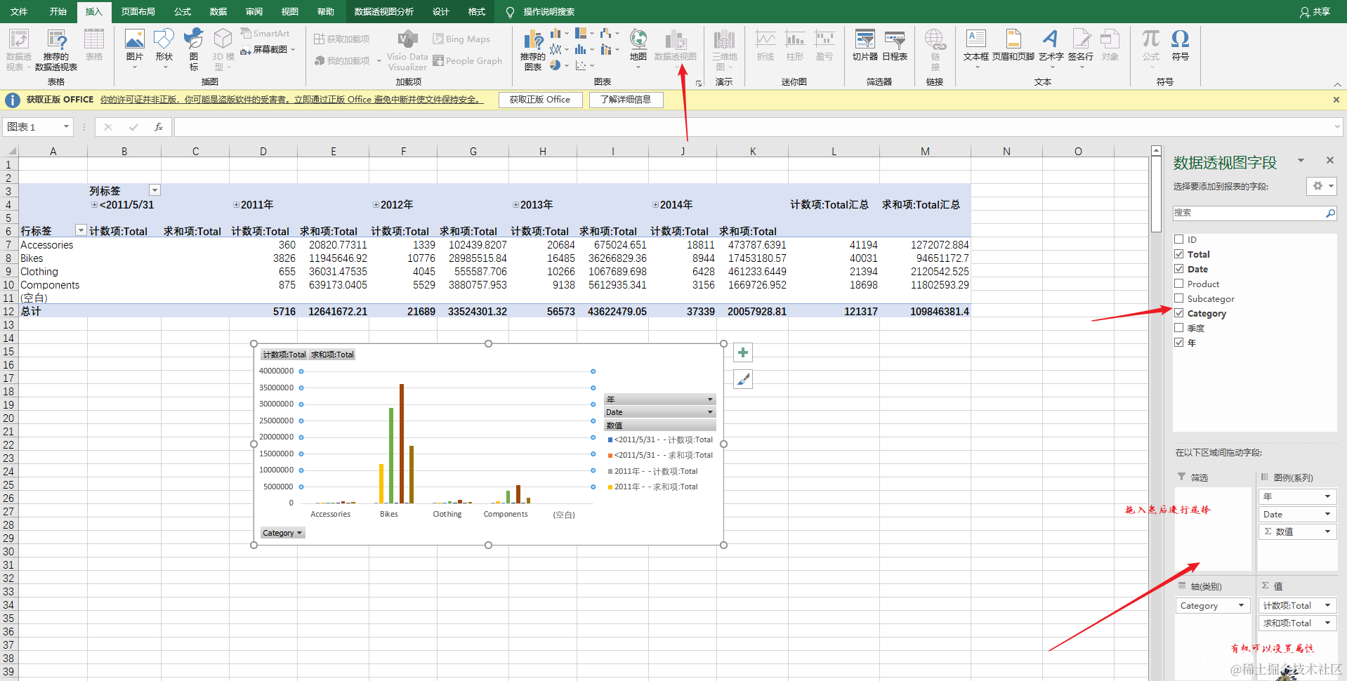The width and height of the screenshot is (1347, 681).
Task: Expand the 列标签 column label filter dropdown
Action: [155, 190]
